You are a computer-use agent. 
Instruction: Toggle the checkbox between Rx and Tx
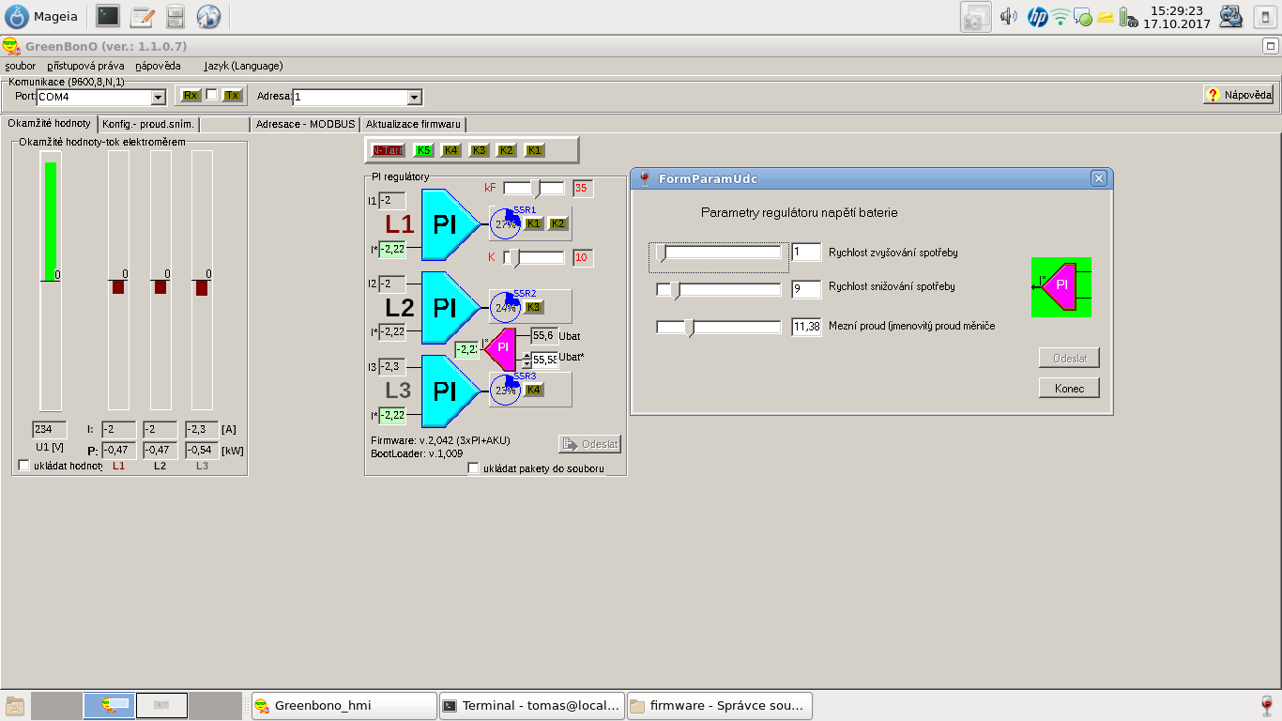coord(211,95)
